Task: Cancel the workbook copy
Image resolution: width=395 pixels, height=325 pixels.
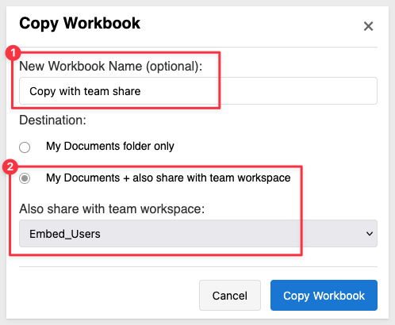Action: [230, 295]
